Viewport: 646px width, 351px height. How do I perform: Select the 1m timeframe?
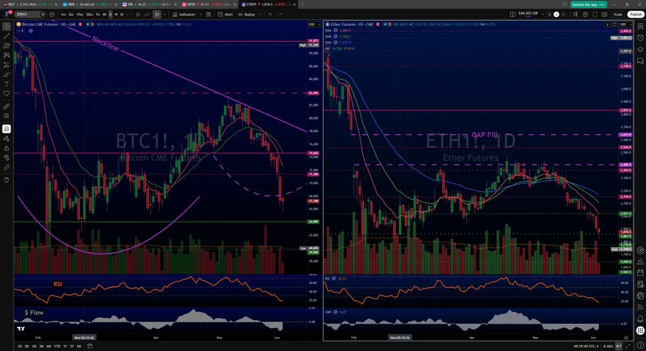[x=64, y=14]
